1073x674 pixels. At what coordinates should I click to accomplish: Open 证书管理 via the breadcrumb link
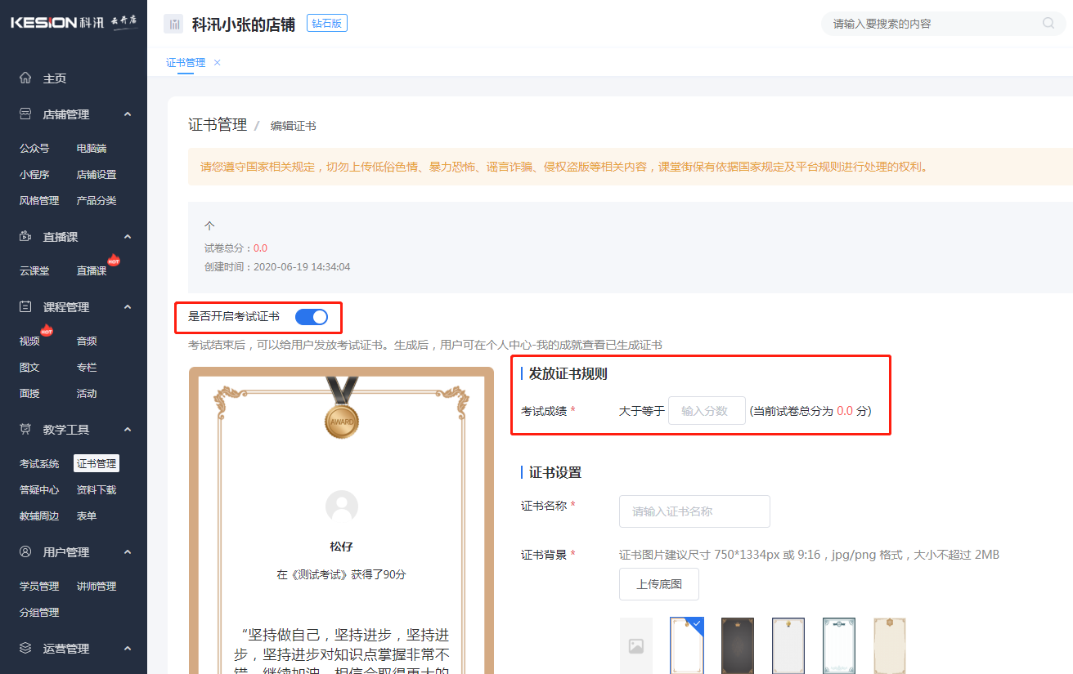[x=217, y=124]
